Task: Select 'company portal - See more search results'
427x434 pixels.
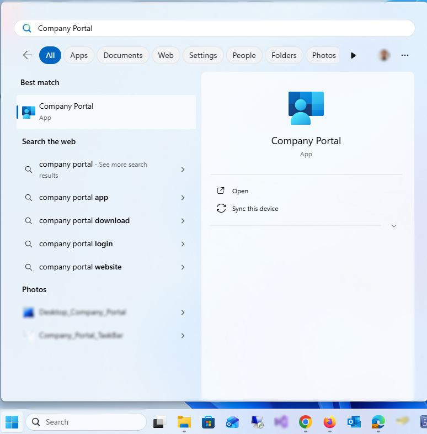Action: tap(106, 170)
